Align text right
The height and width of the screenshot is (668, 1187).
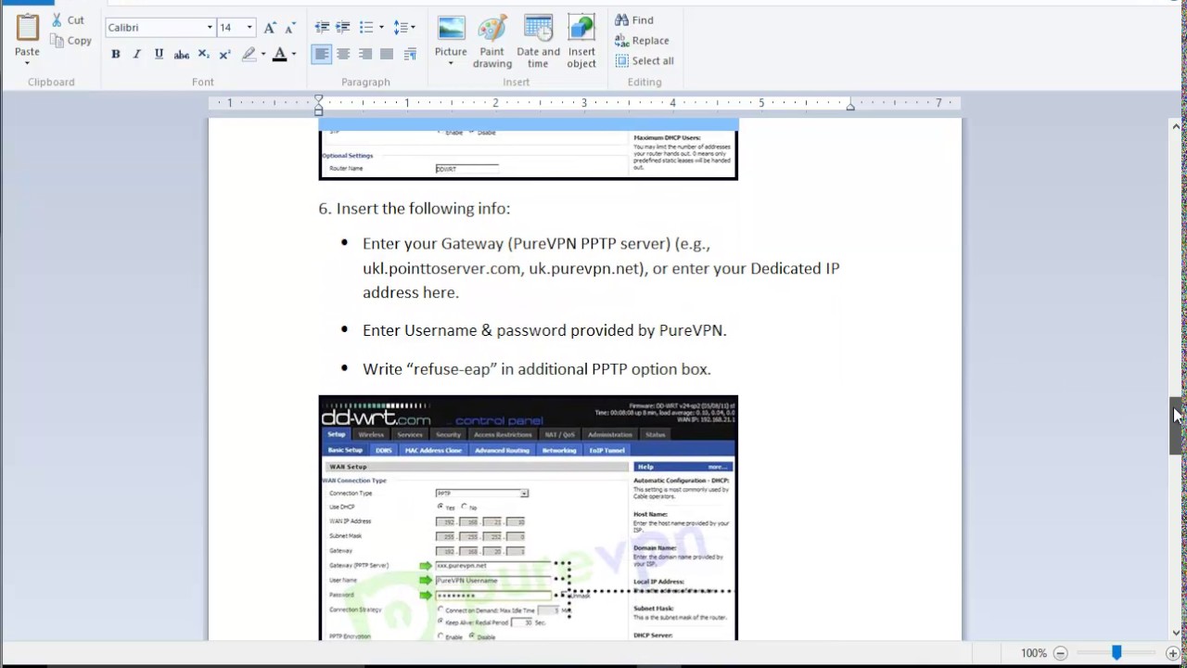[365, 55]
